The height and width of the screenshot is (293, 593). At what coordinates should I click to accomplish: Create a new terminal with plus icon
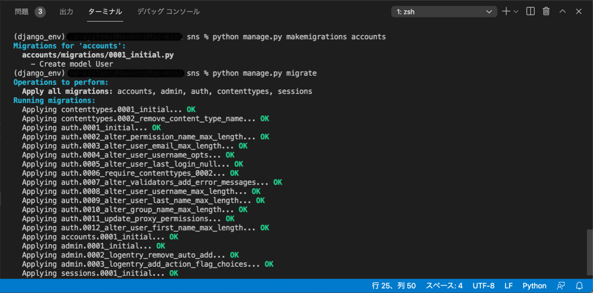click(x=506, y=11)
